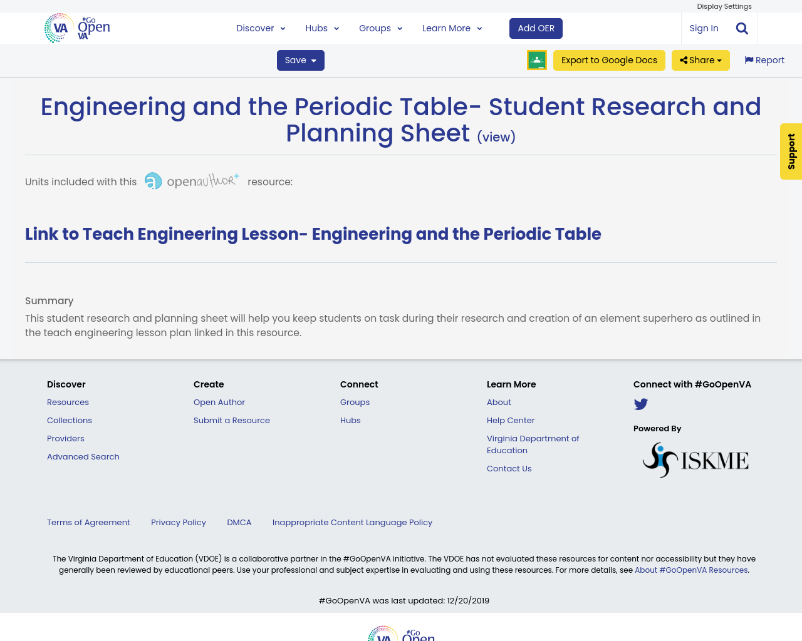Click the GoOpenVA home logo
802x641 pixels.
coord(76,26)
